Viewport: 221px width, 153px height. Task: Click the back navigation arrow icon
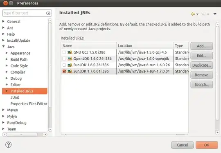(x=193, y=14)
